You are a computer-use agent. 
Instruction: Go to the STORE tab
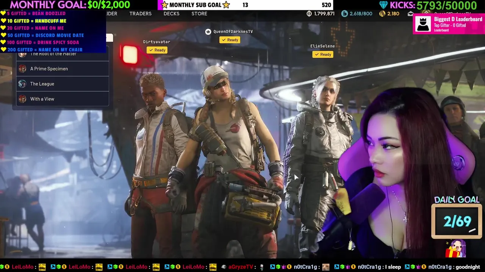click(199, 14)
